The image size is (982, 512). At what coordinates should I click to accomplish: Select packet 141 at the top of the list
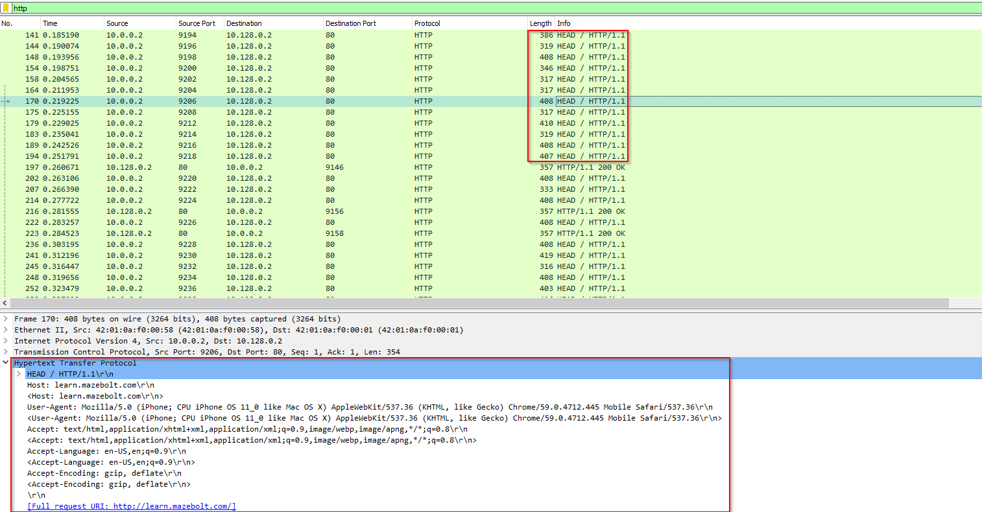[259, 35]
